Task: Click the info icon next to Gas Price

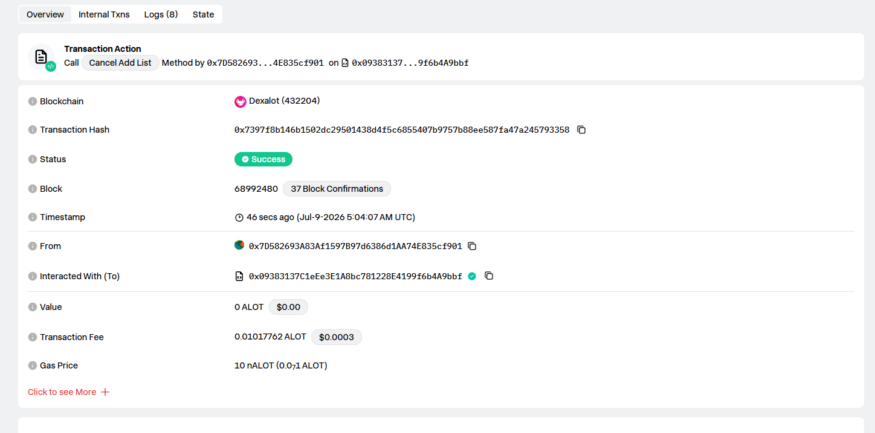Action: pyautogui.click(x=33, y=365)
